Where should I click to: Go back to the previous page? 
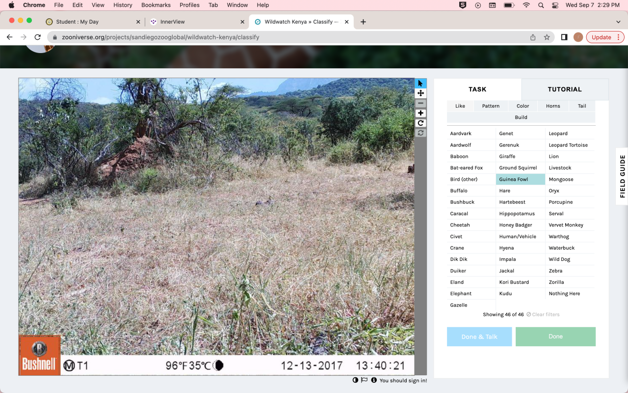(10, 37)
